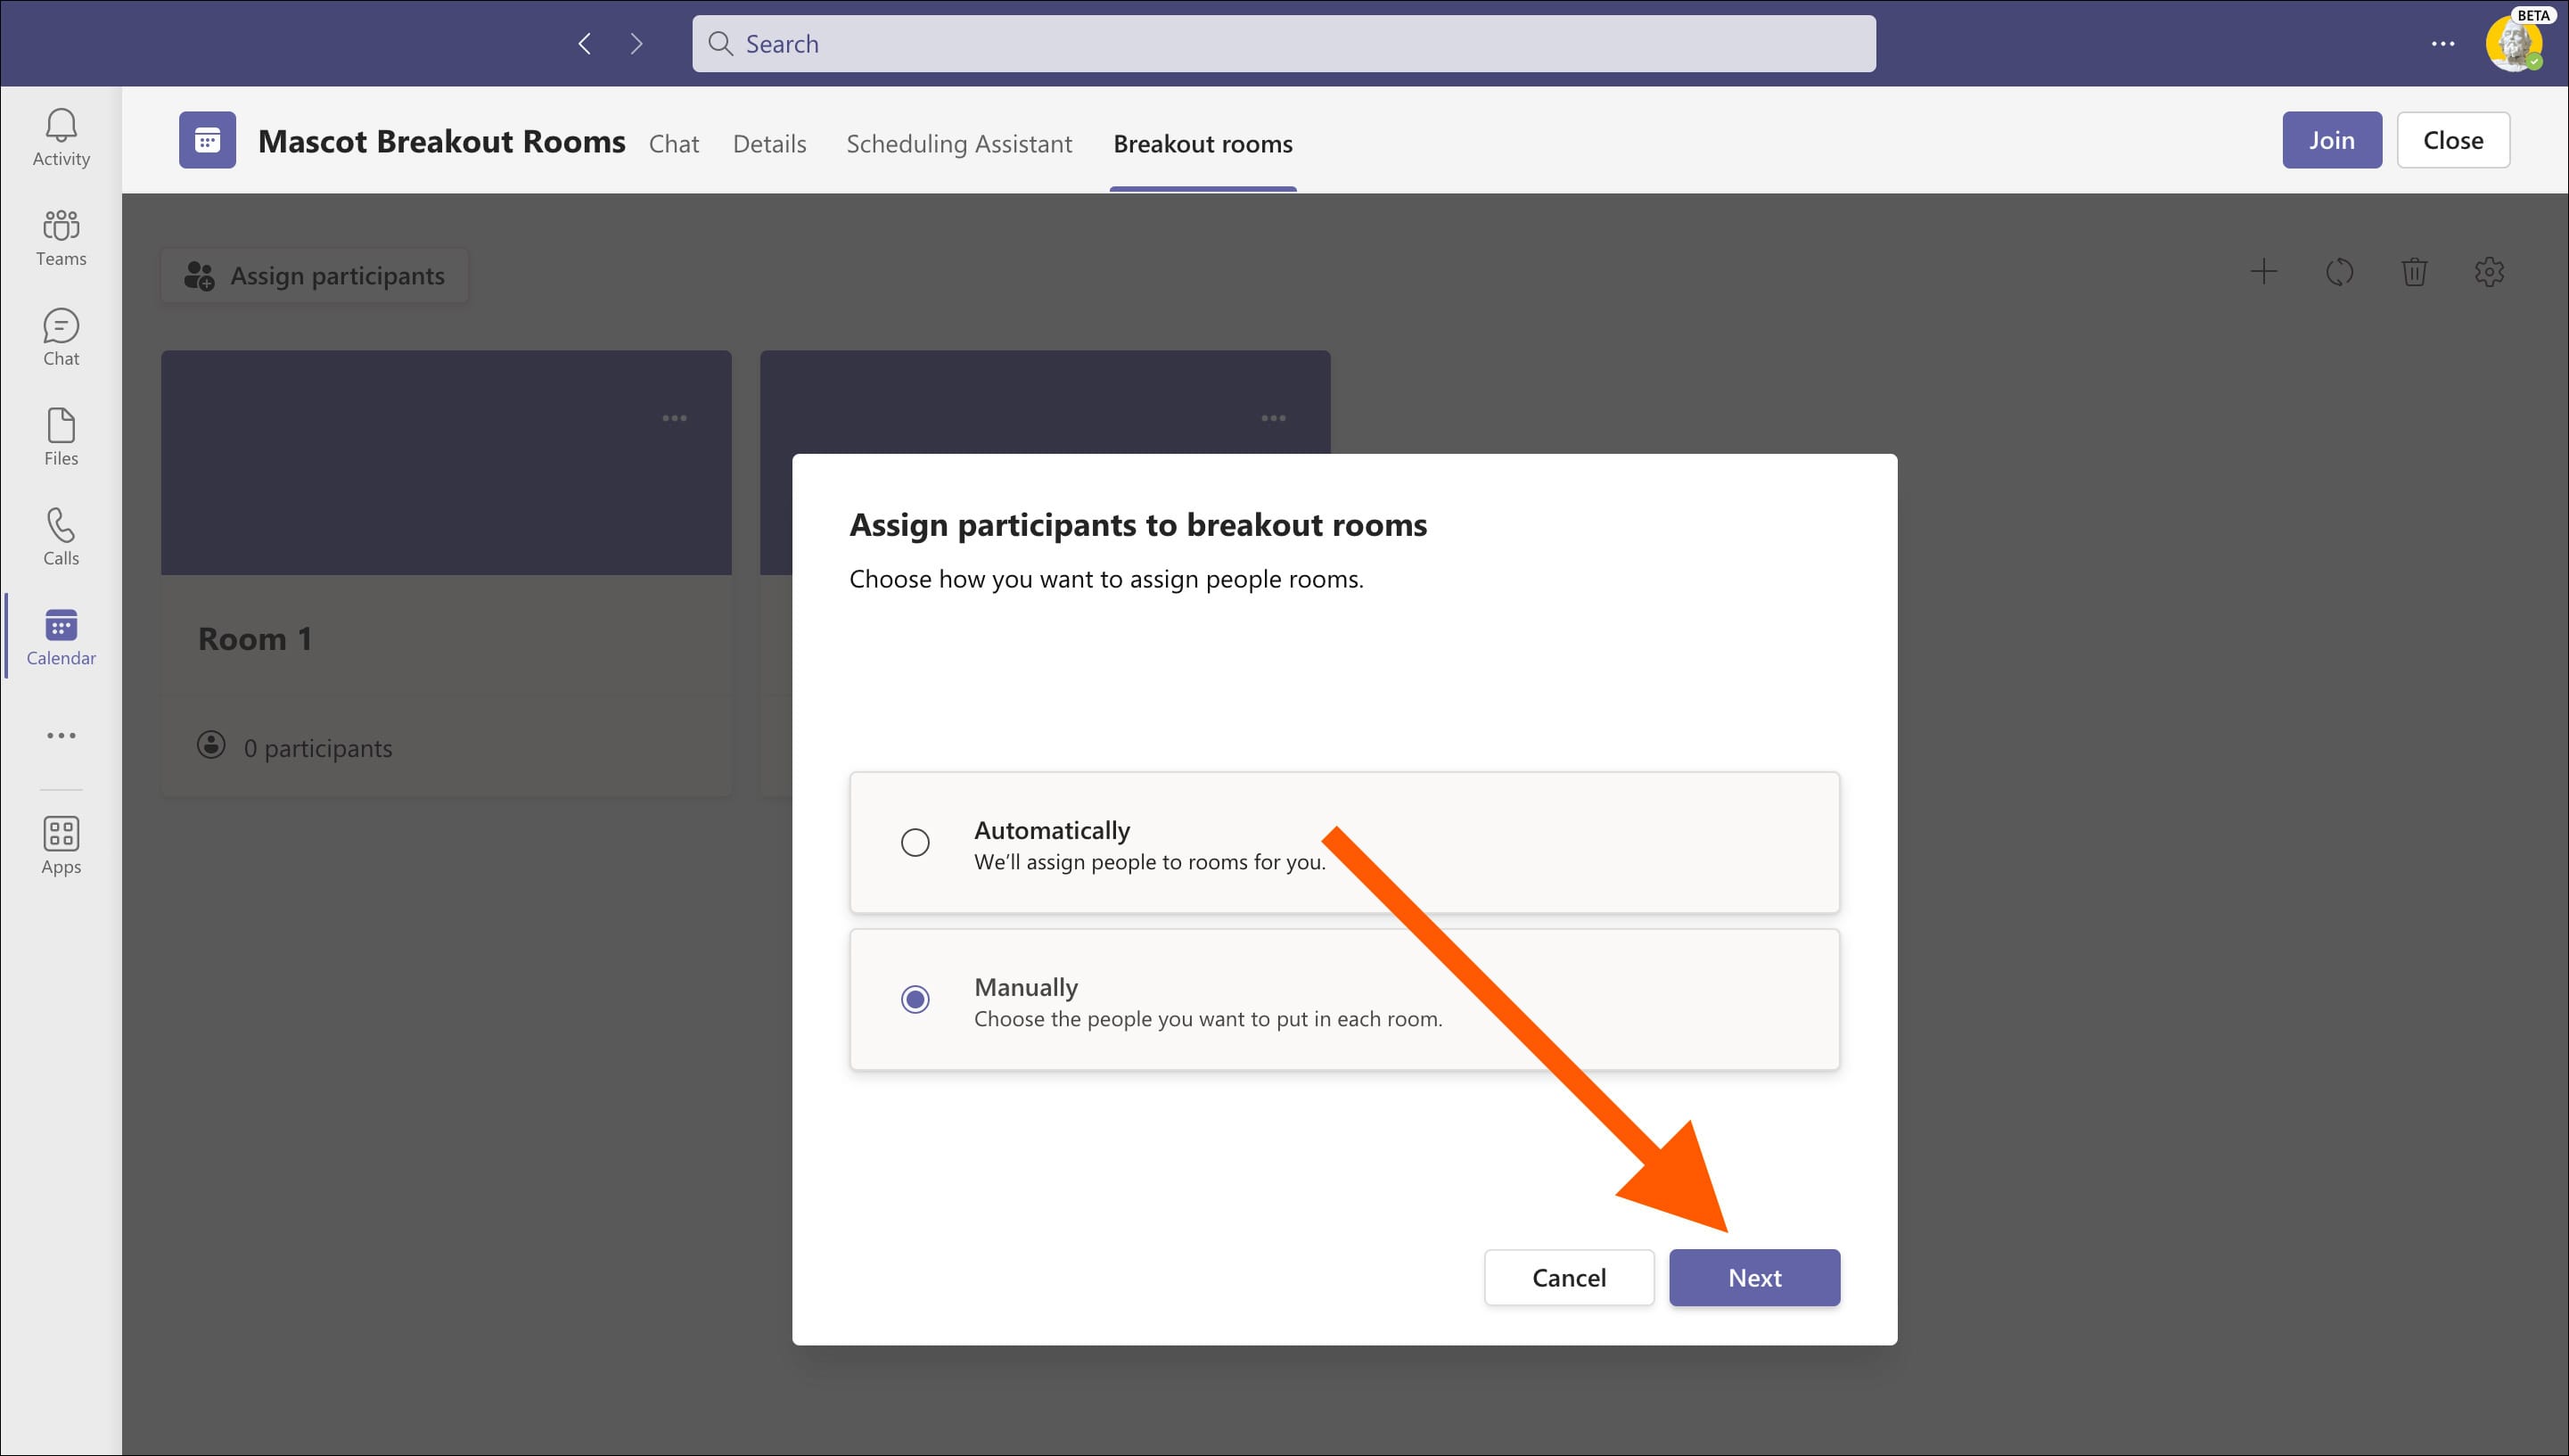Switch to Scheduling Assistant tab

click(x=958, y=144)
